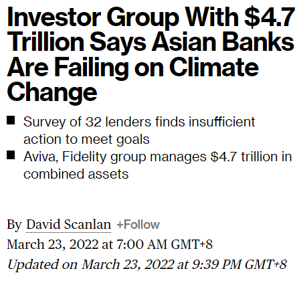Click the "Survey of 32 lenders" bullet text
Image resolution: width=305 pixels, height=281 pixels.
pos(87,122)
